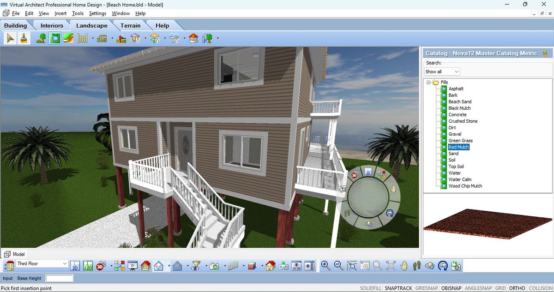Open the Insert menu

[60, 13]
